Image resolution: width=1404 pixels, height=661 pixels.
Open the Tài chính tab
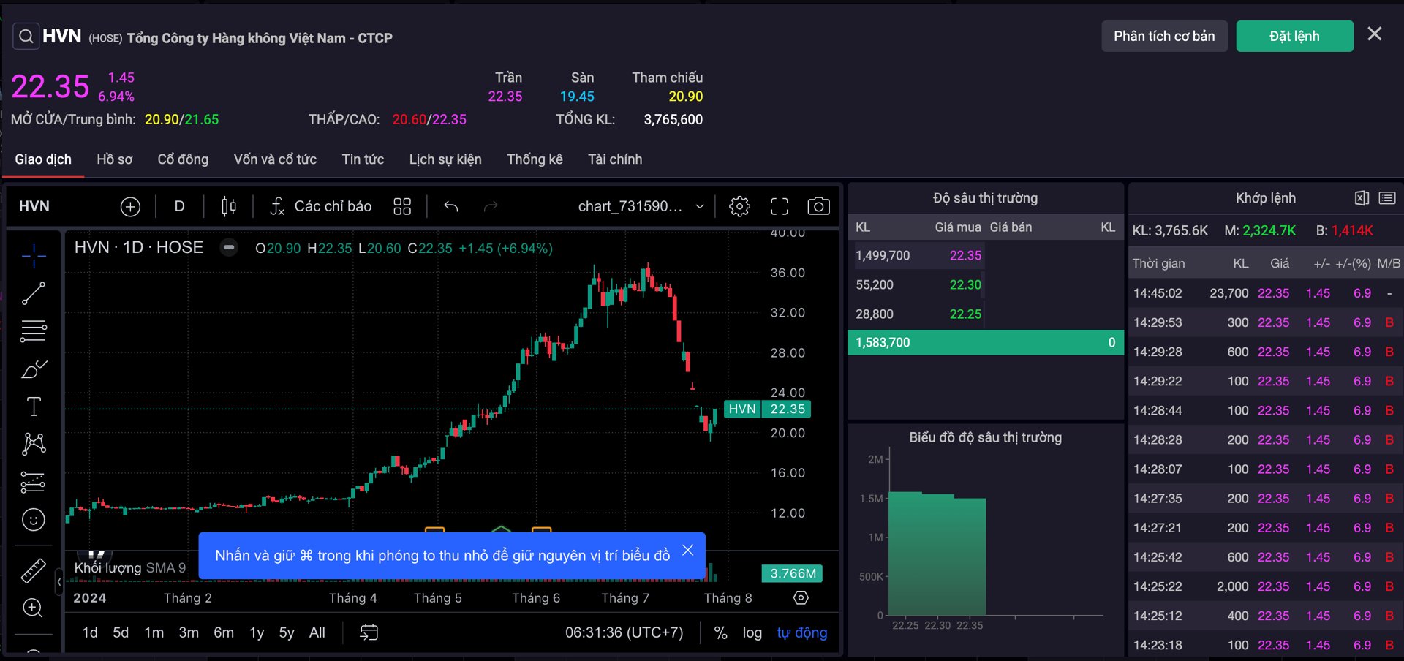[x=614, y=159]
